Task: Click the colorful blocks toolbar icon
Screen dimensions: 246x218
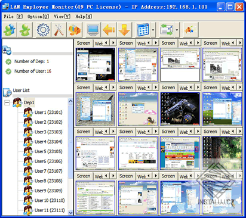Action: click(x=75, y=30)
